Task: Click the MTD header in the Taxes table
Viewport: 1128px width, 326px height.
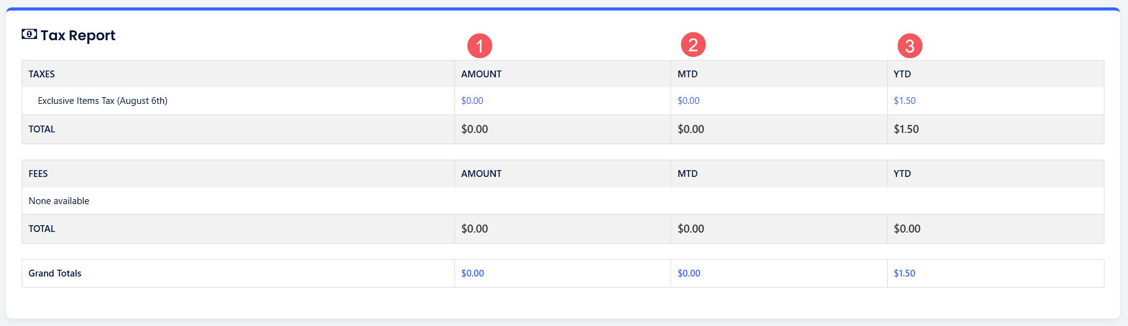Action: tap(687, 74)
